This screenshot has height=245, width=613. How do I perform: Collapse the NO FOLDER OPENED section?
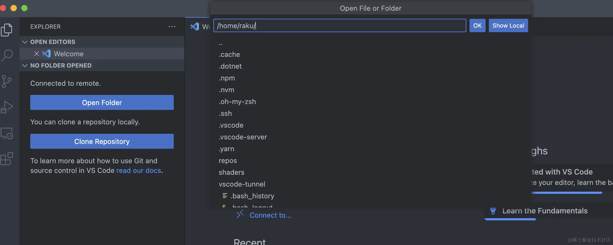[25, 65]
